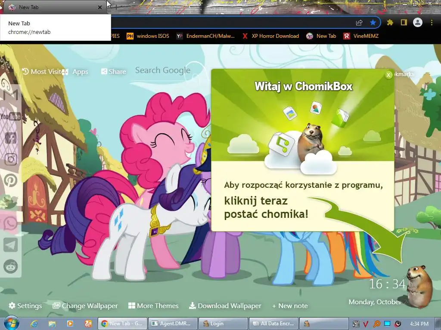The width and height of the screenshot is (441, 330).
Task: Click the Monday, October date text
Action: [374, 302]
